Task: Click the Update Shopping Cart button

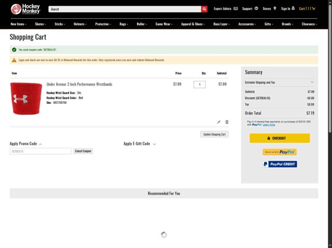Action: [x=214, y=134]
